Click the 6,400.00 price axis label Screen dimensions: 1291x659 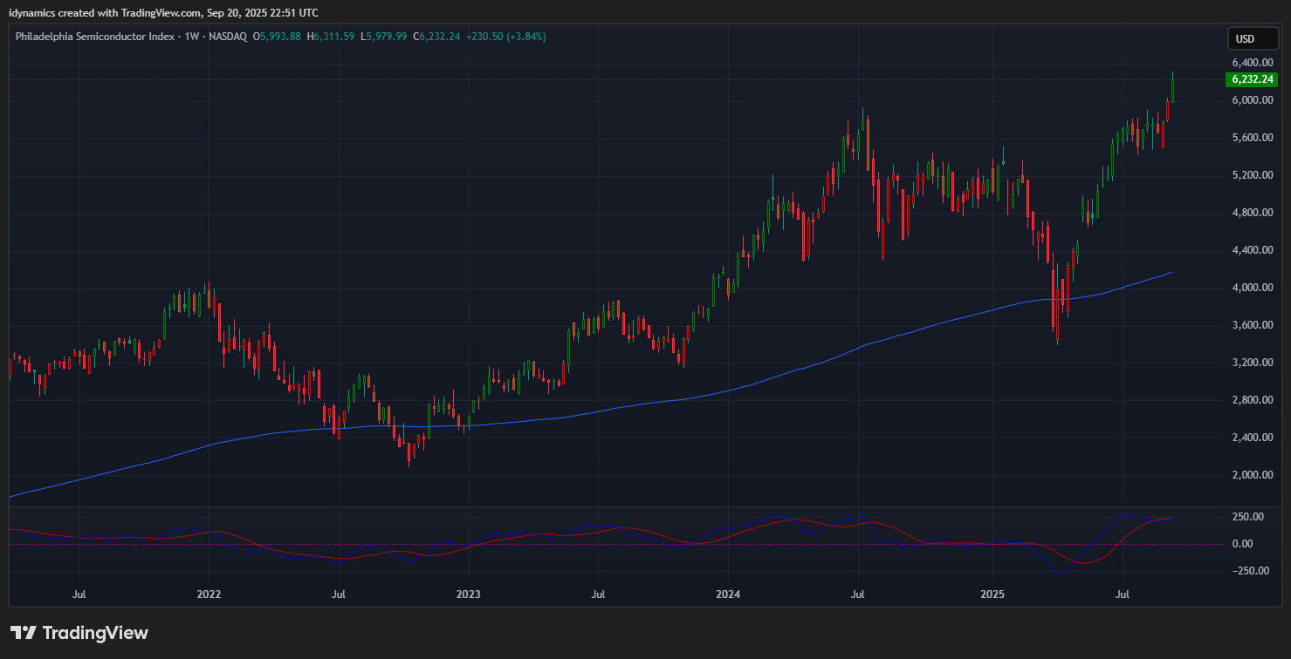pos(1251,63)
